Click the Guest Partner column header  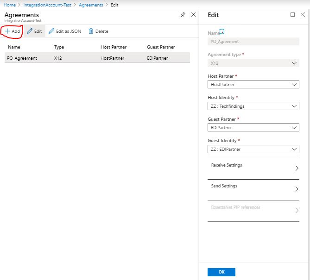click(161, 47)
